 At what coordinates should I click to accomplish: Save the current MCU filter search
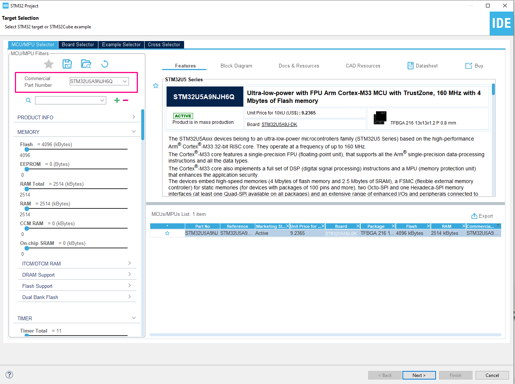pos(67,64)
